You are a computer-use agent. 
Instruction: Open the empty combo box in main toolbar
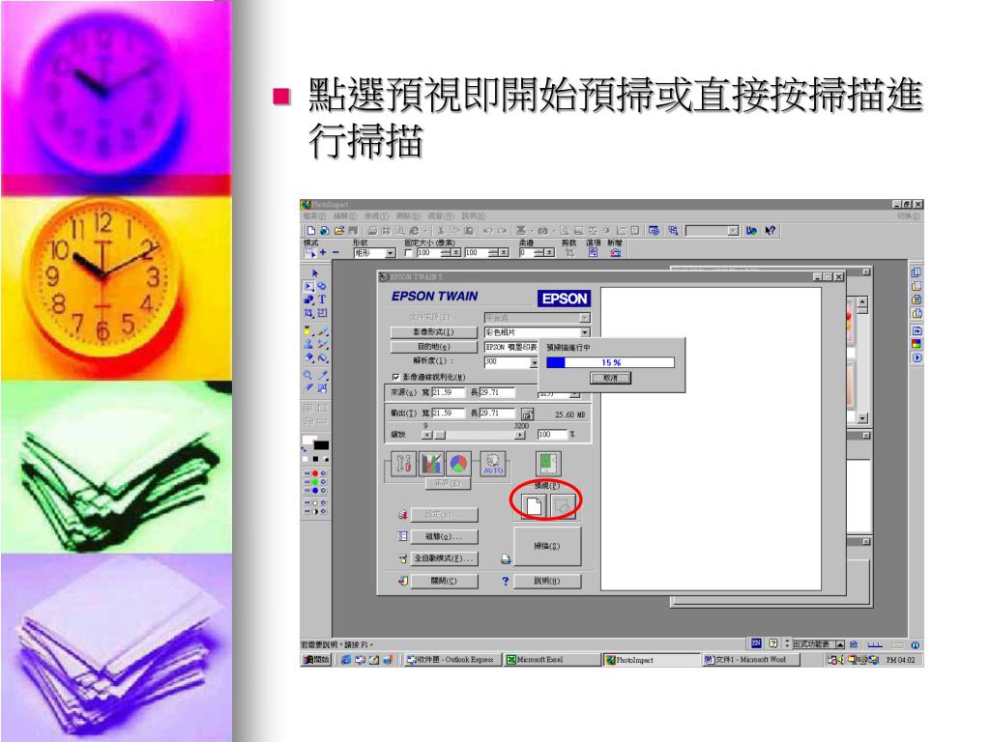713,231
